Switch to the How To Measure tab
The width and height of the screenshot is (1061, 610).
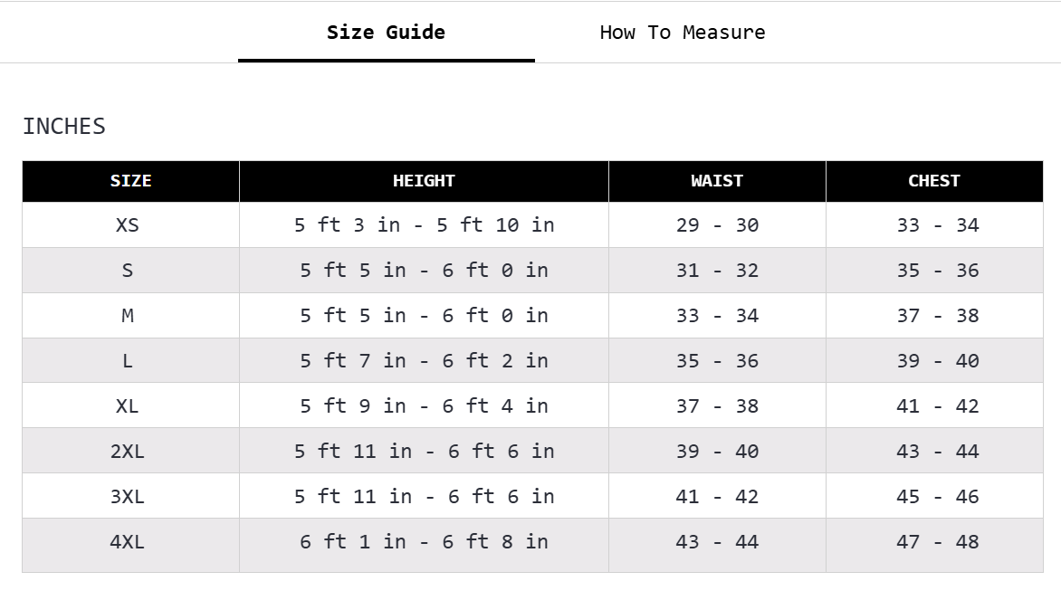coord(682,33)
